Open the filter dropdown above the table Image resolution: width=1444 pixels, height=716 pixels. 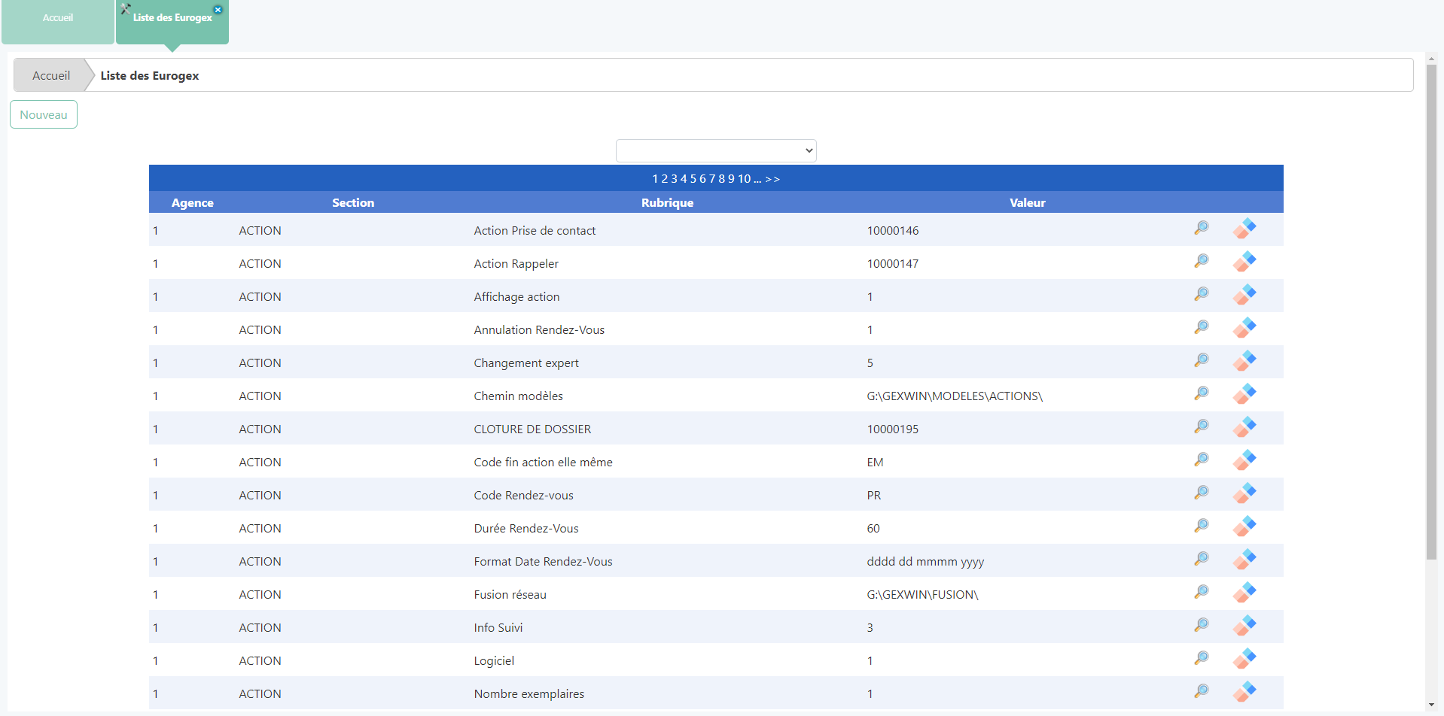[715, 150]
